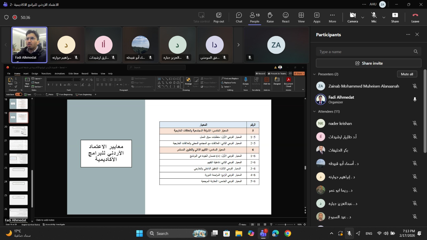Click the Mute all button
Viewport: 427px width, 240px height.
(x=407, y=74)
